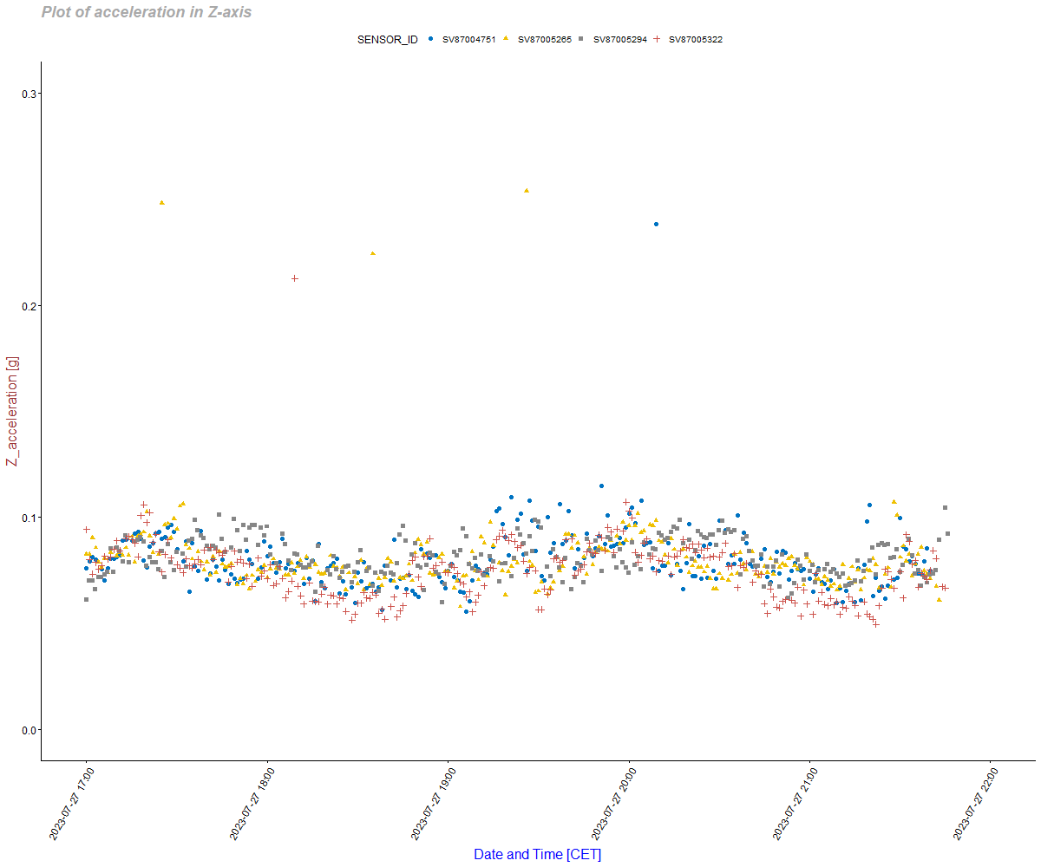1041x867 pixels.
Task: Click the 'Date and Time [CET]' axis label
Action: click(x=537, y=854)
